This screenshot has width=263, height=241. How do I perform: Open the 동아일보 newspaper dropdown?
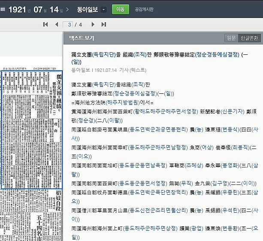pyautogui.click(x=104, y=10)
